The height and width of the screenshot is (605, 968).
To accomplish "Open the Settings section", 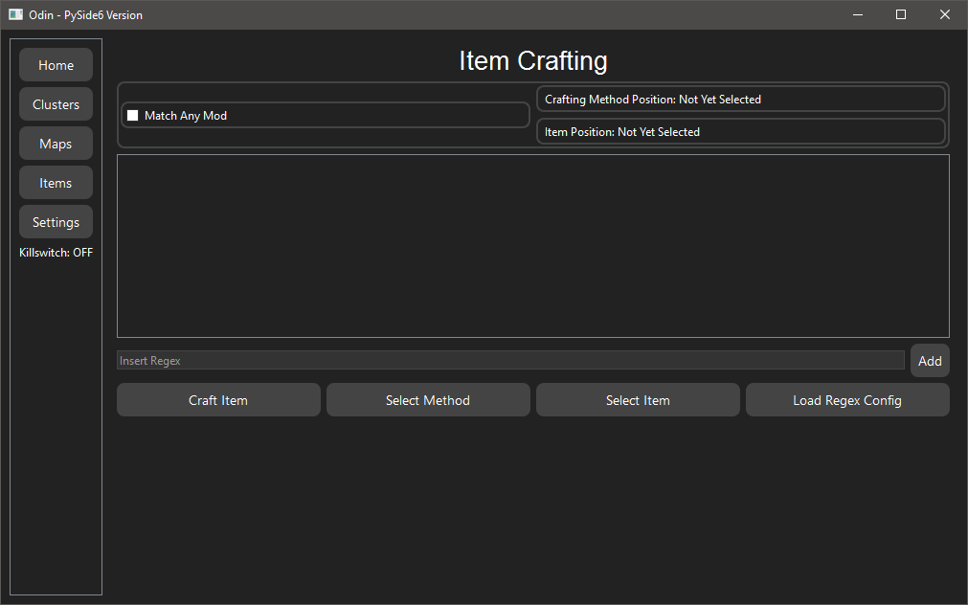I will 56,221.
